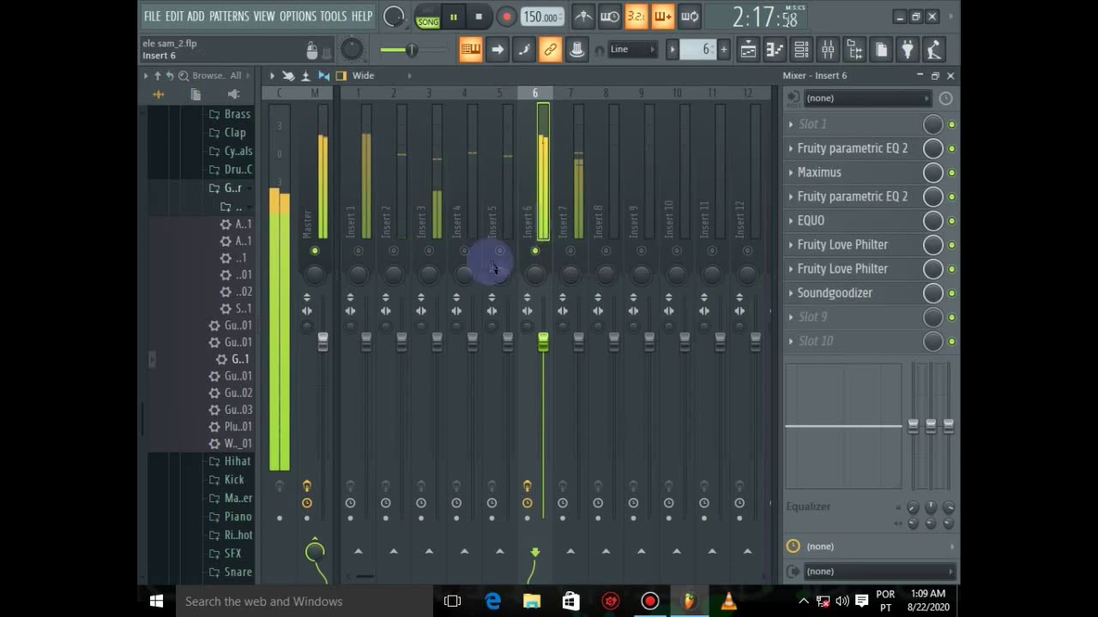Expand Maximus slot menu arrow
1098x617 pixels.
click(791, 172)
